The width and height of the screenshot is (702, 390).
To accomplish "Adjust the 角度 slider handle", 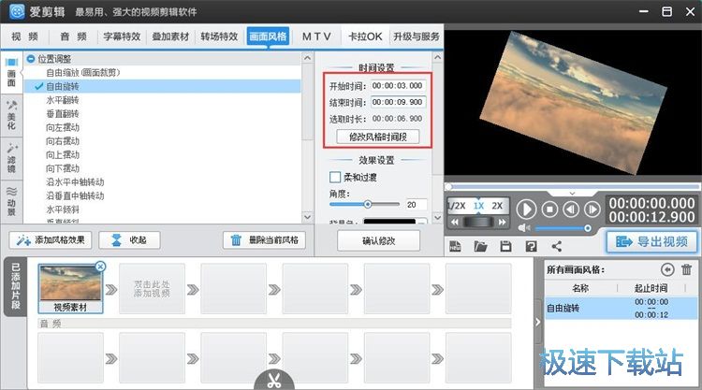I will [368, 205].
